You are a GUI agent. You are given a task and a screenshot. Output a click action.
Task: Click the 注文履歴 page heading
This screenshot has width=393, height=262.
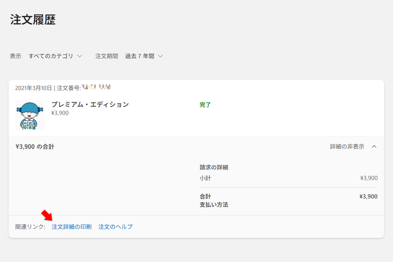click(x=33, y=20)
